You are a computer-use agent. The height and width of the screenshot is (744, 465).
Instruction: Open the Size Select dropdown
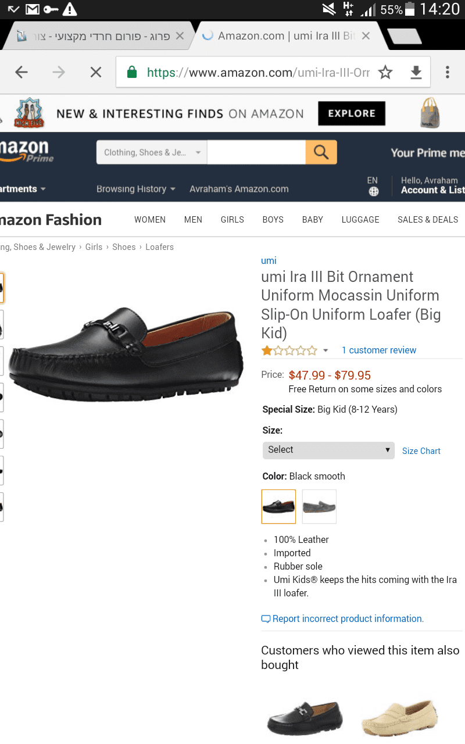pos(328,450)
